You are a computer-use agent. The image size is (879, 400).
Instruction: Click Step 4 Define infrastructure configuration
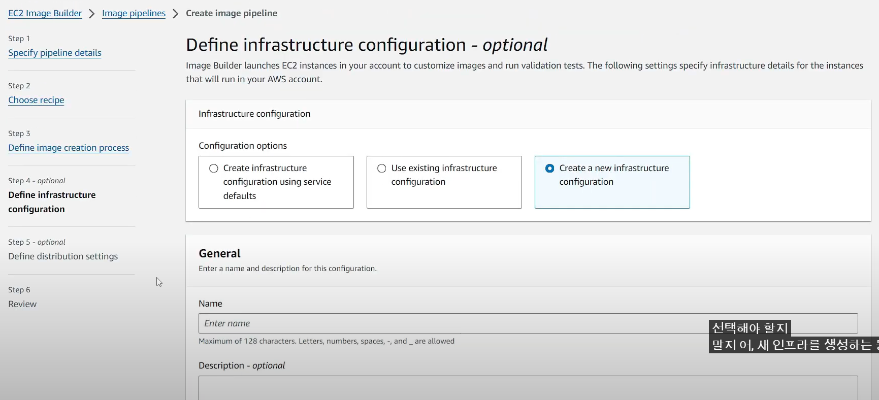[x=52, y=202]
